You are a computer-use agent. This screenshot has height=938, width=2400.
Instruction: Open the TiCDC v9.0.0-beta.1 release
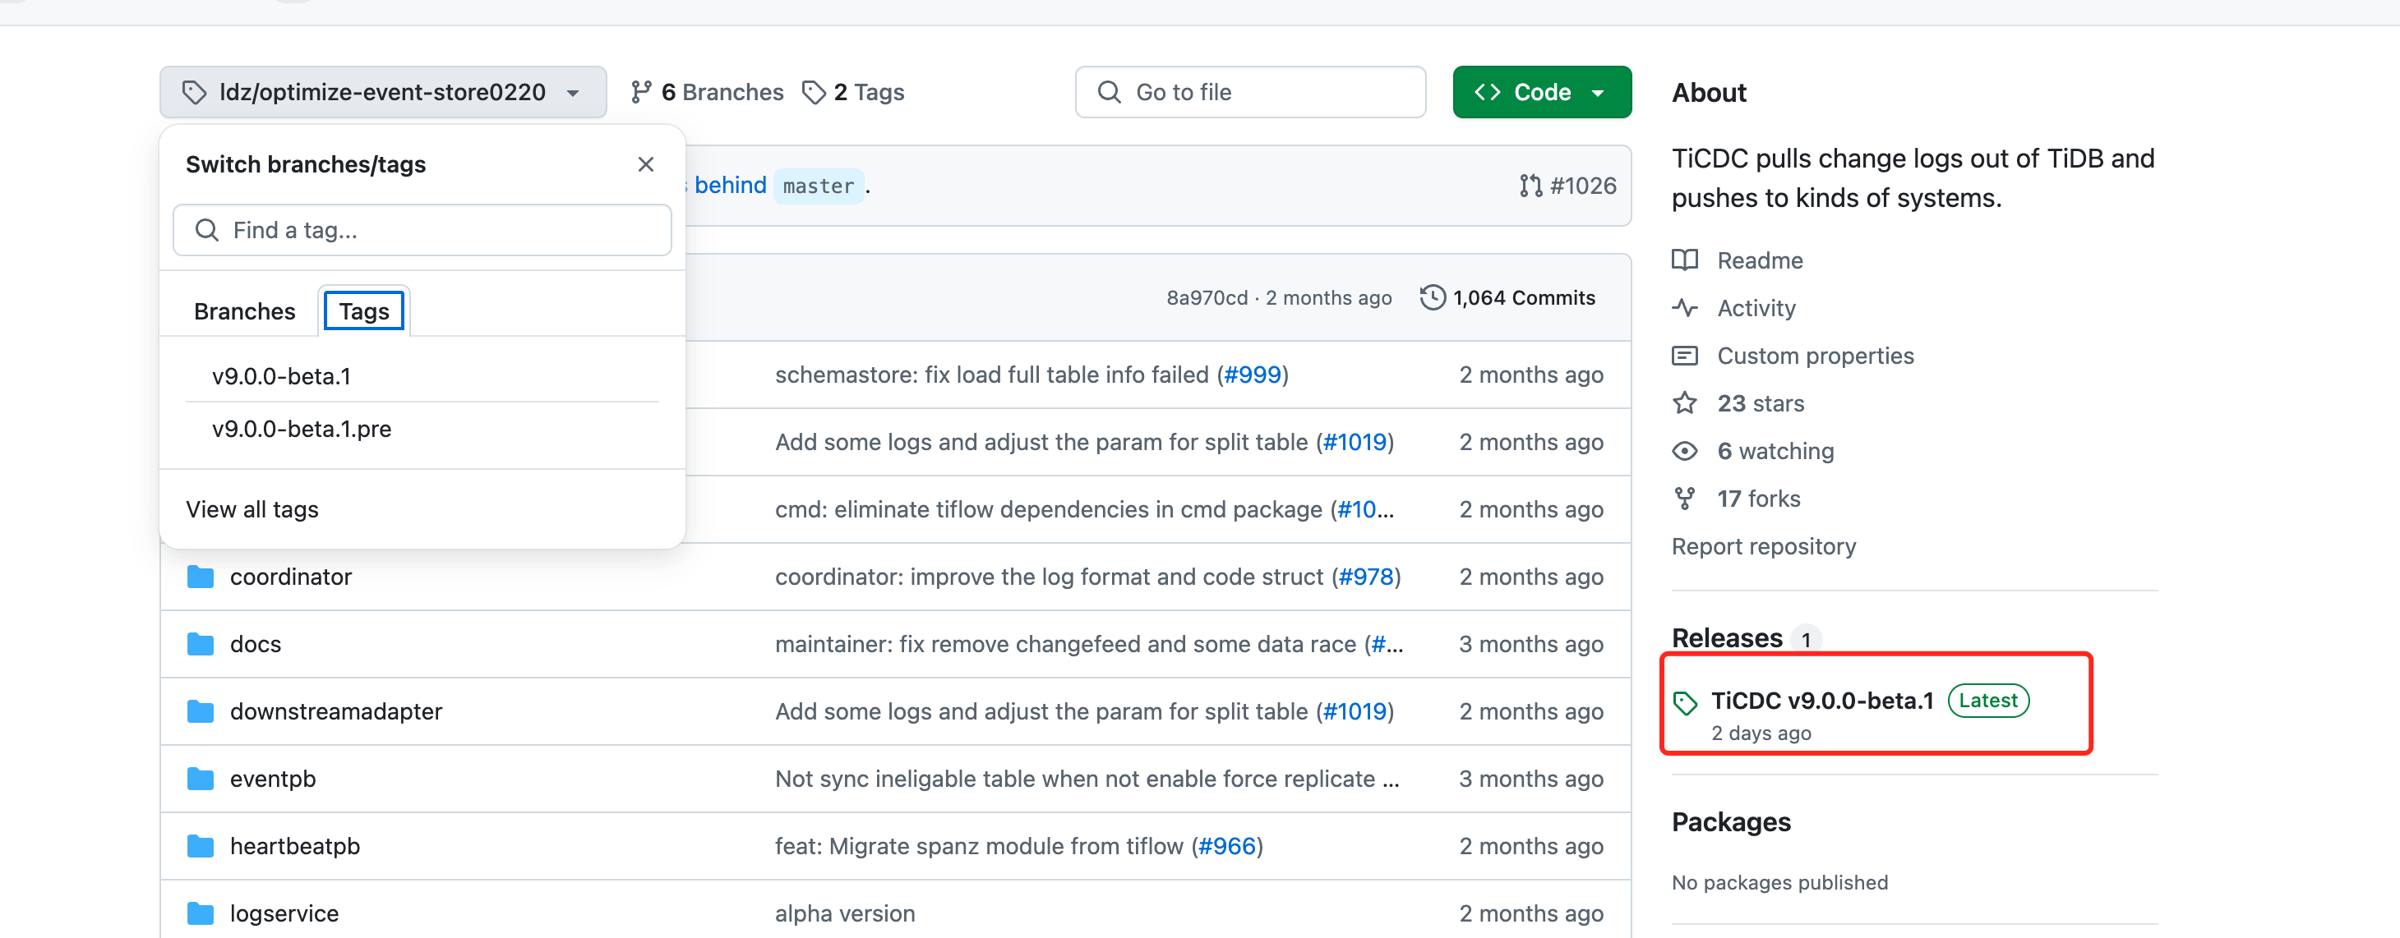(1822, 701)
